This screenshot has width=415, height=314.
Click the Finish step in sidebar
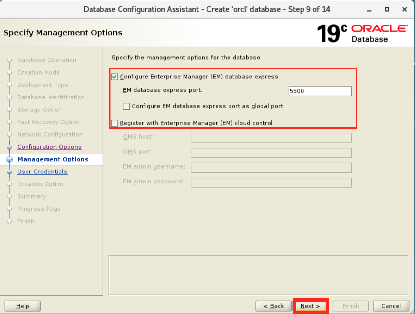[26, 221]
